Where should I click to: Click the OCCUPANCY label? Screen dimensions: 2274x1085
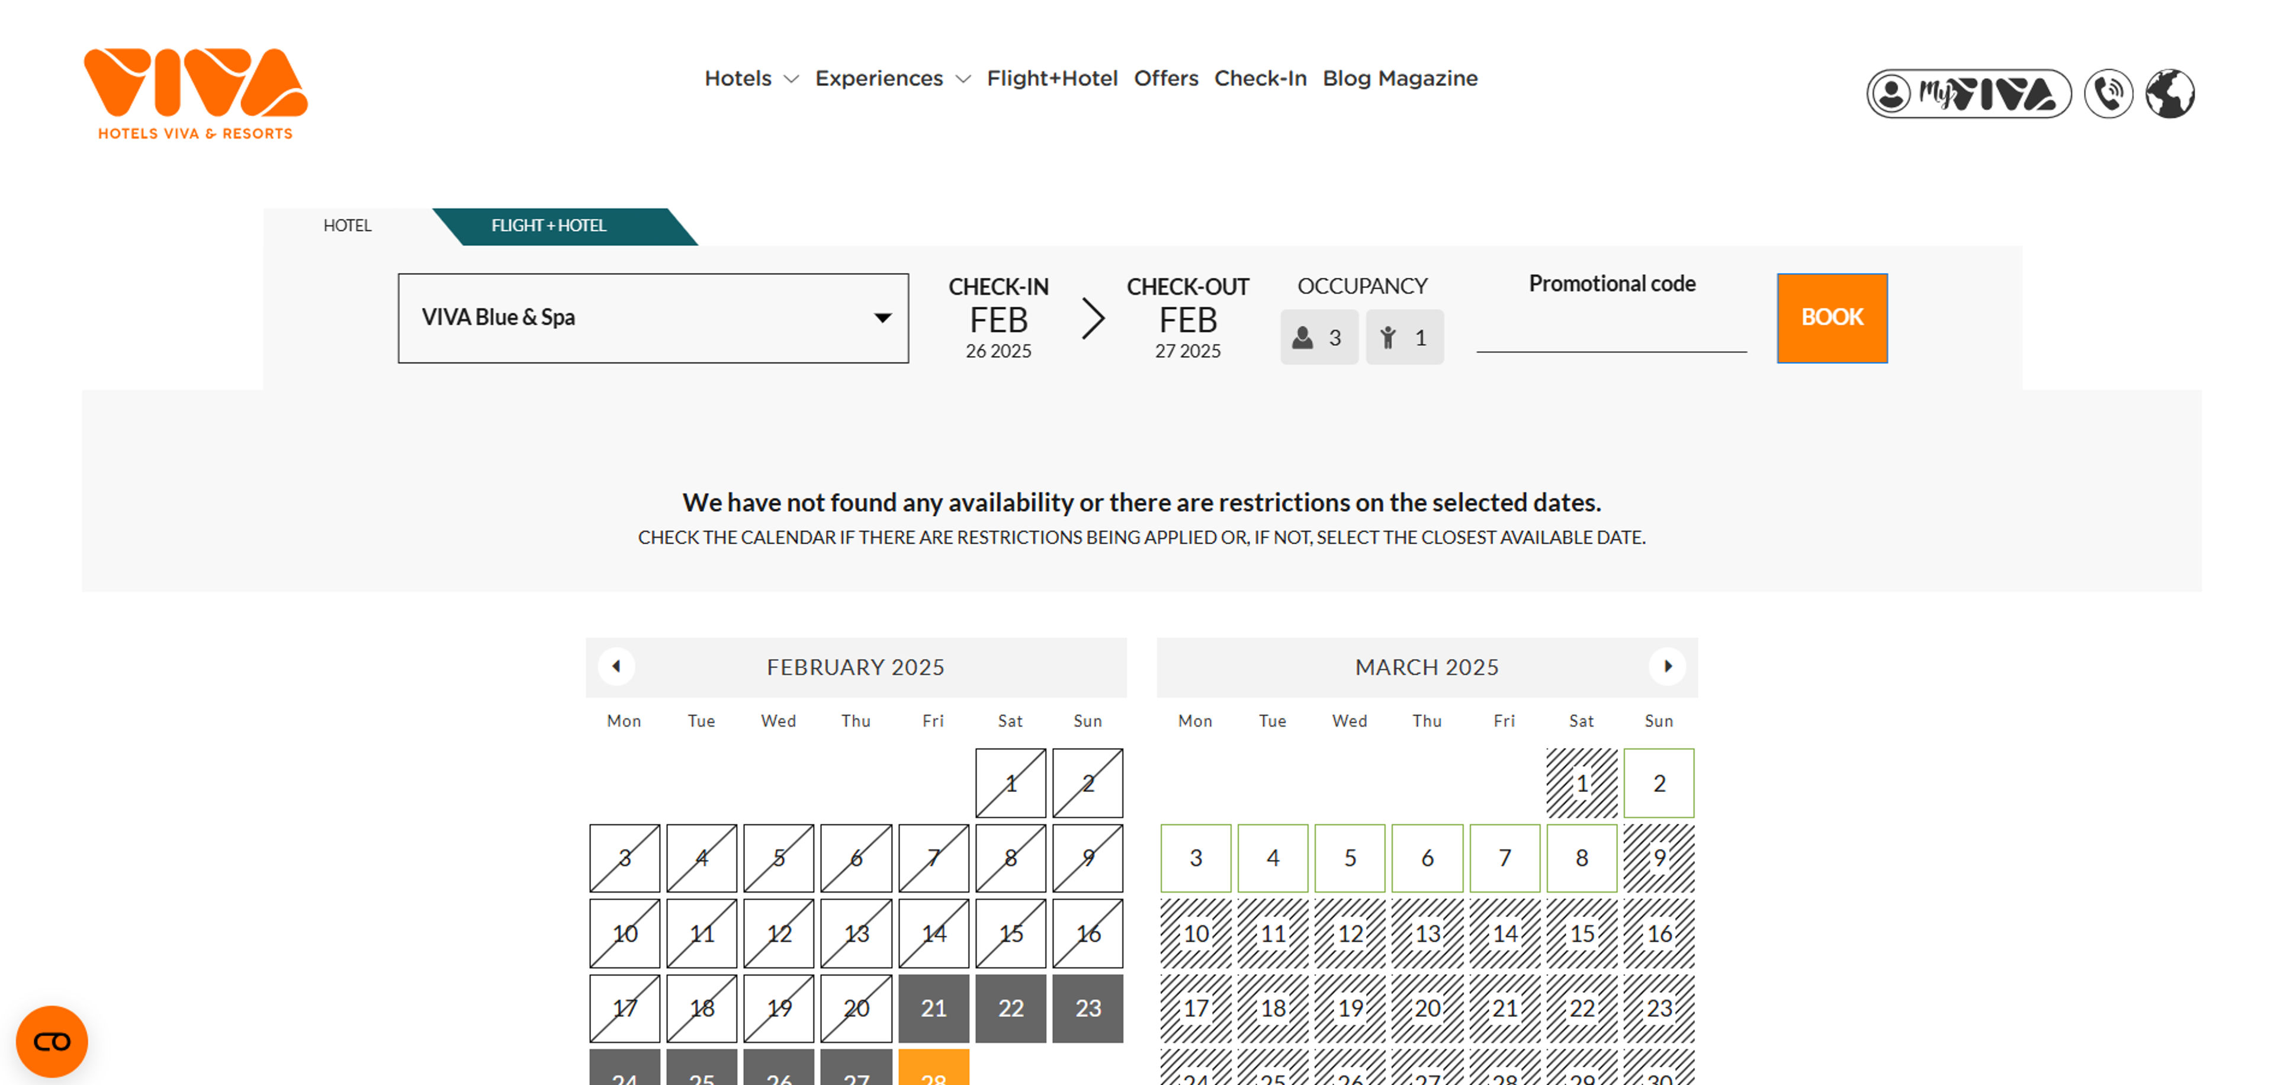pyautogui.click(x=1362, y=286)
